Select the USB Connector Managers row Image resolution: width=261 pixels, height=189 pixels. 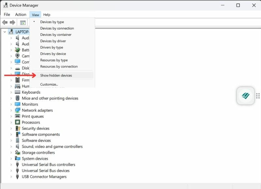[x=44, y=177]
